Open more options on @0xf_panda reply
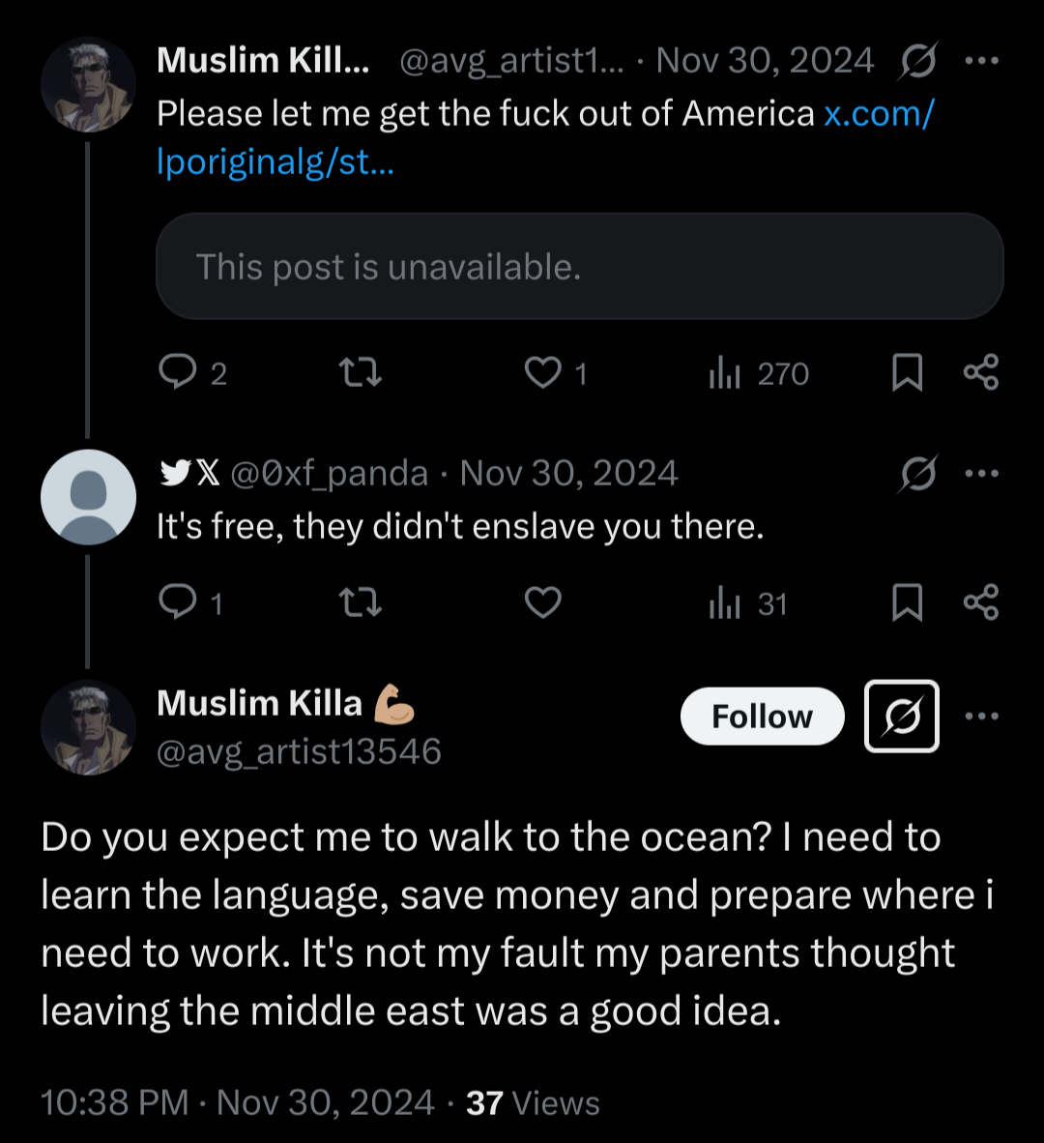This screenshot has width=1044, height=1143. pyautogui.click(x=981, y=474)
